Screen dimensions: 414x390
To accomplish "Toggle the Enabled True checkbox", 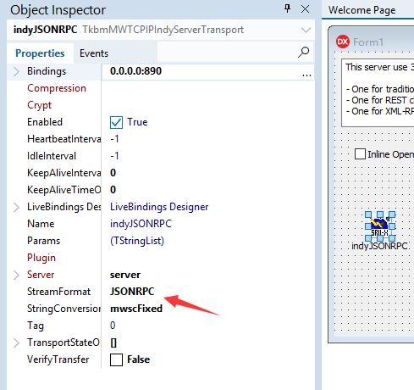I will pyautogui.click(x=116, y=122).
